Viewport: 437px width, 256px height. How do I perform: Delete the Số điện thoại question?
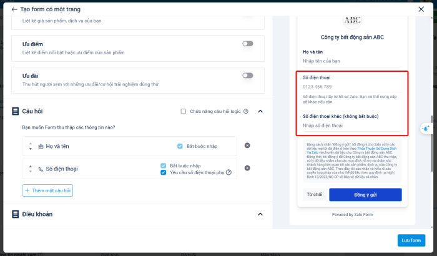coord(247,168)
